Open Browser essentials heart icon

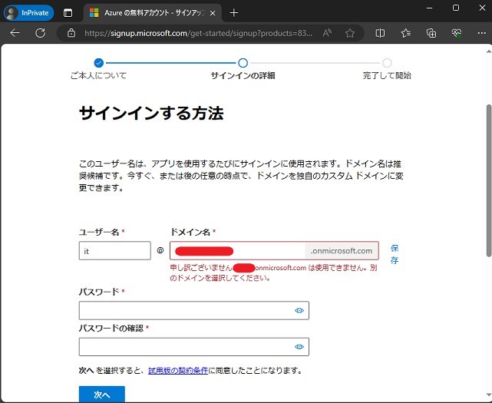point(457,33)
